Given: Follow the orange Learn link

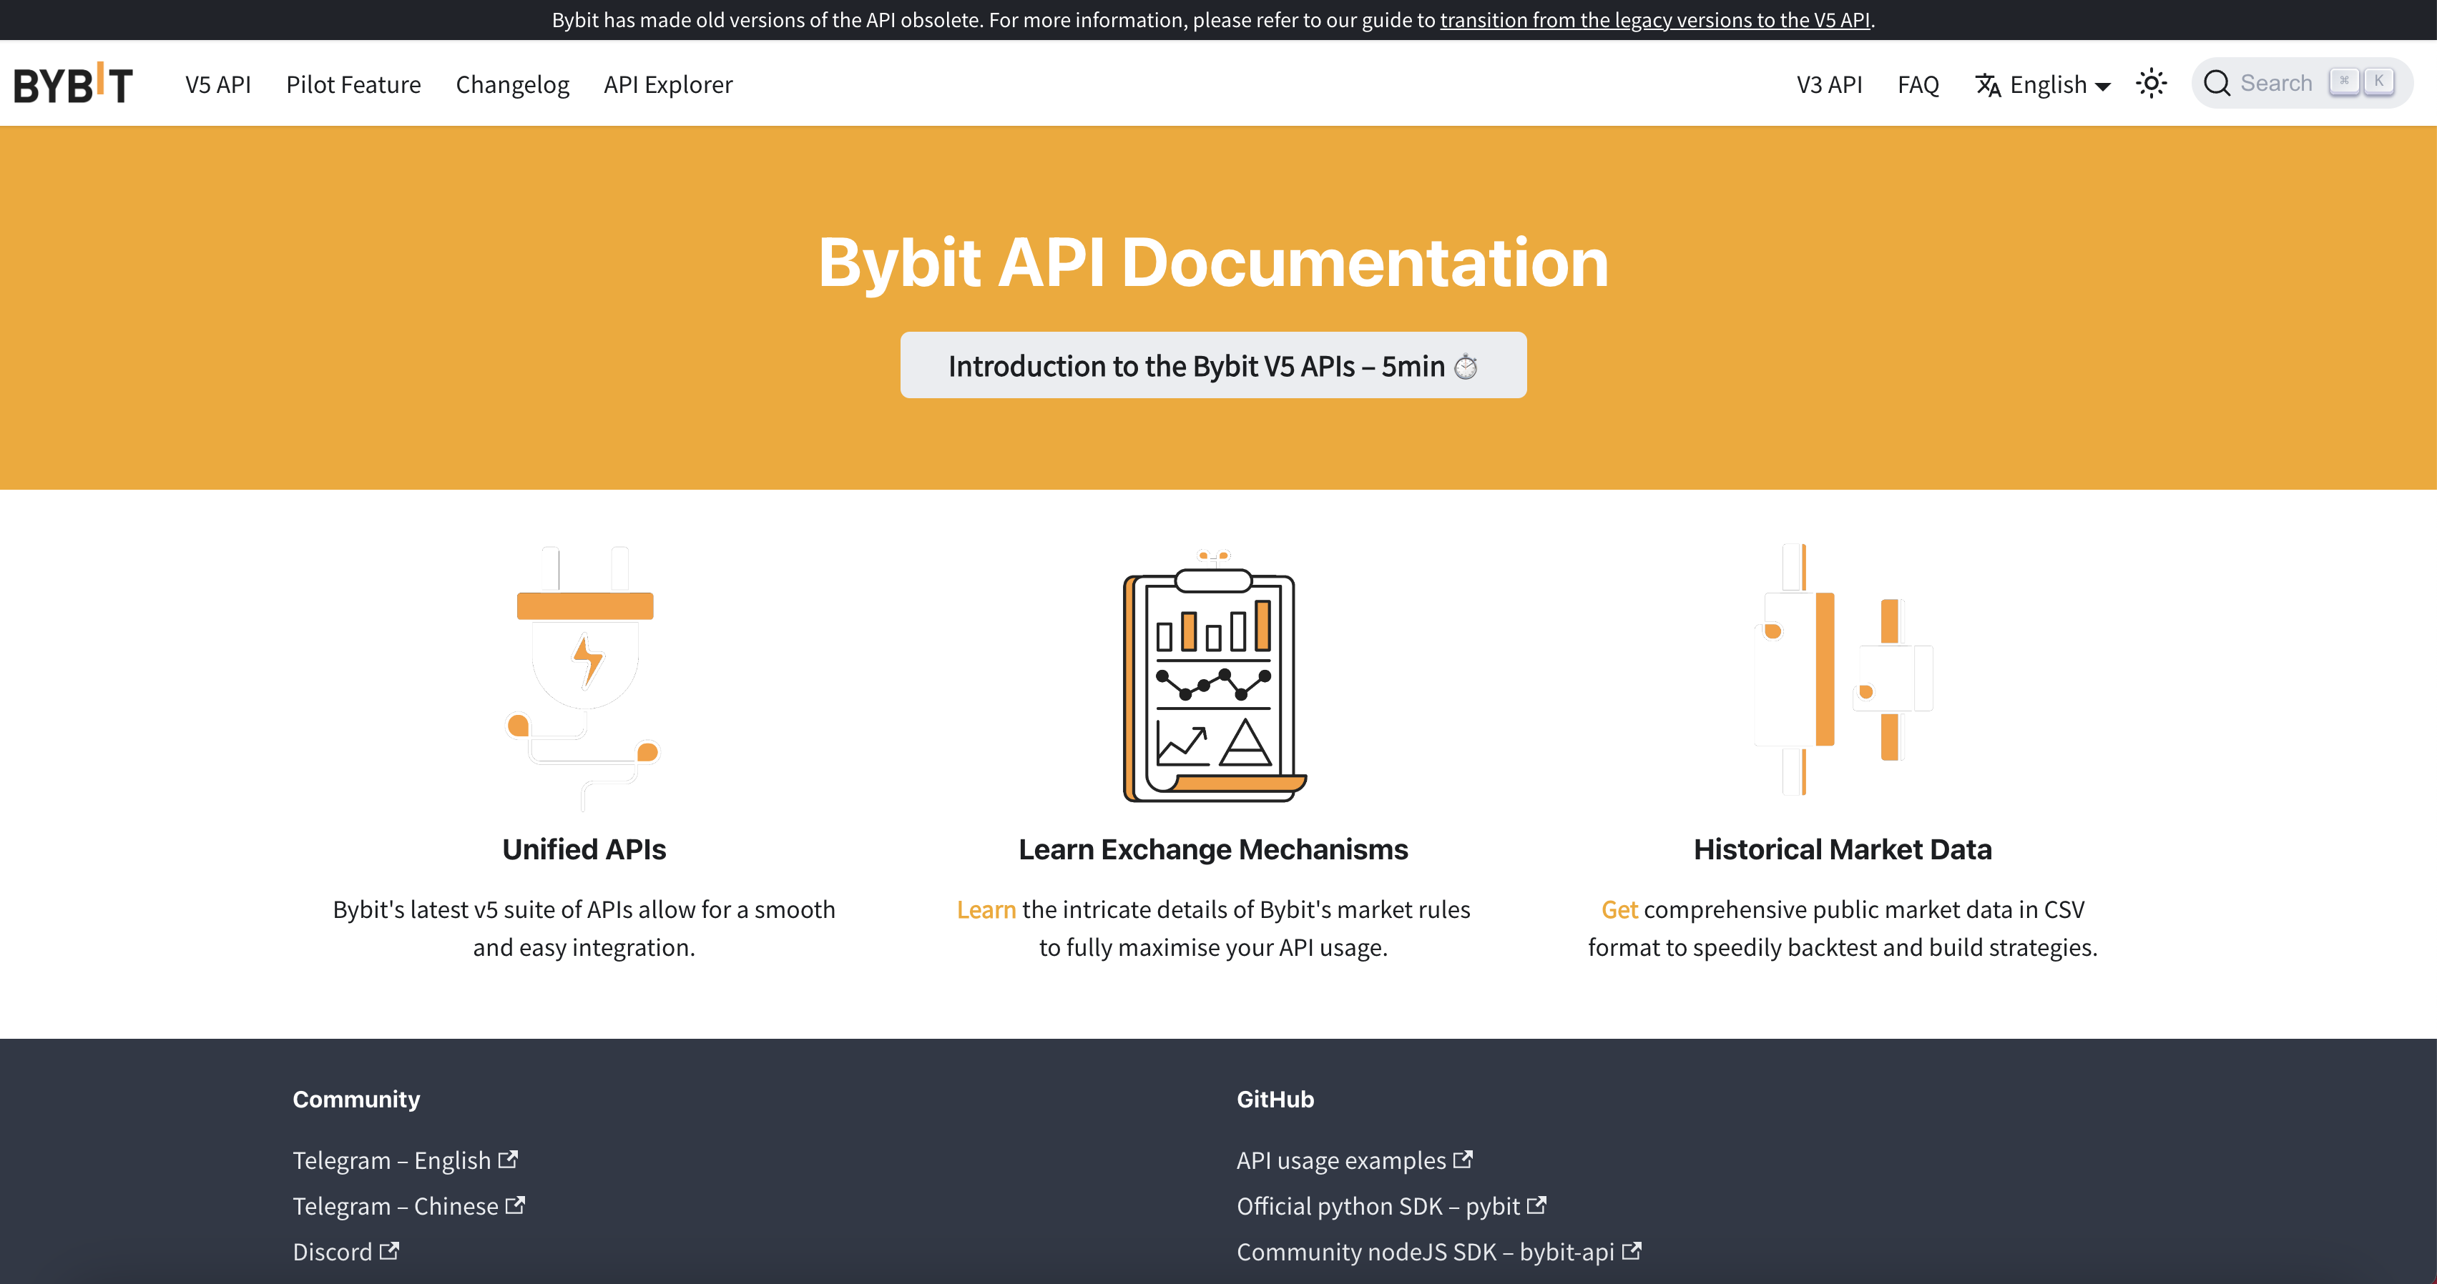Looking at the screenshot, I should click(986, 909).
